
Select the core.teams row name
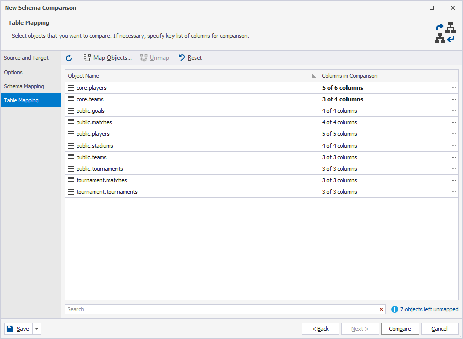pyautogui.click(x=90, y=99)
